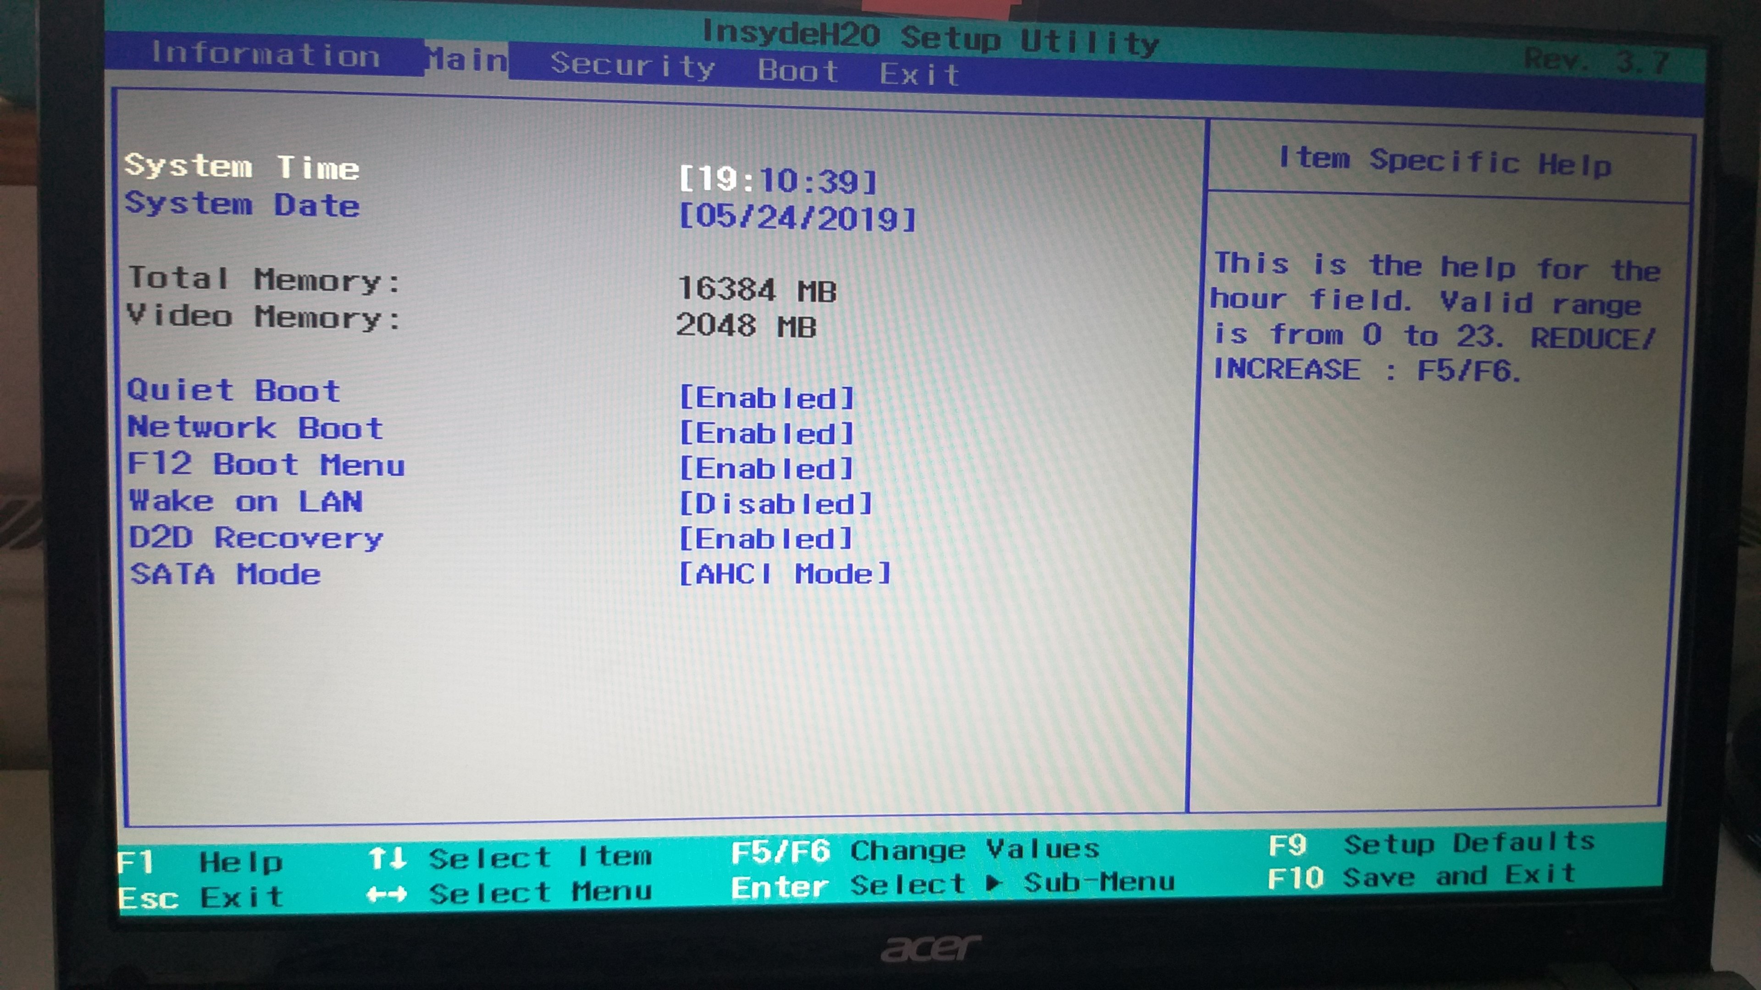Click the Quiet Boot setting label
Viewport: 1761px width, 990px height.
(234, 391)
